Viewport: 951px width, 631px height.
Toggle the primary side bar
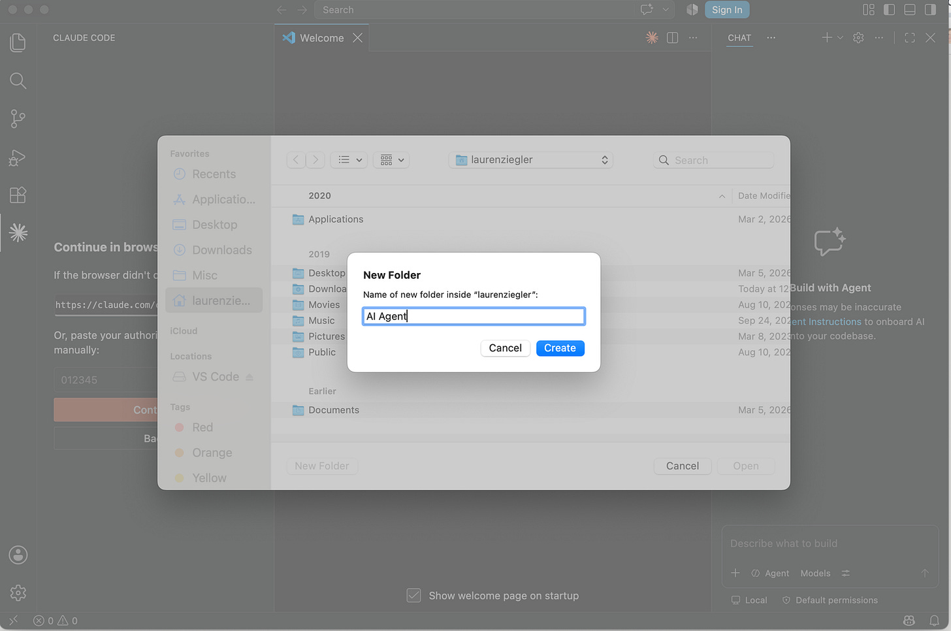click(889, 10)
